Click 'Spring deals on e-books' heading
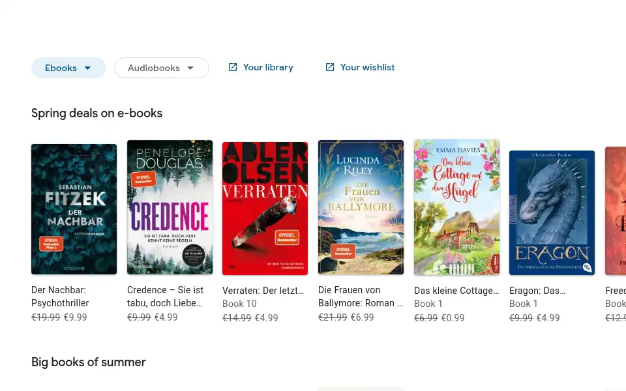 [x=97, y=113]
